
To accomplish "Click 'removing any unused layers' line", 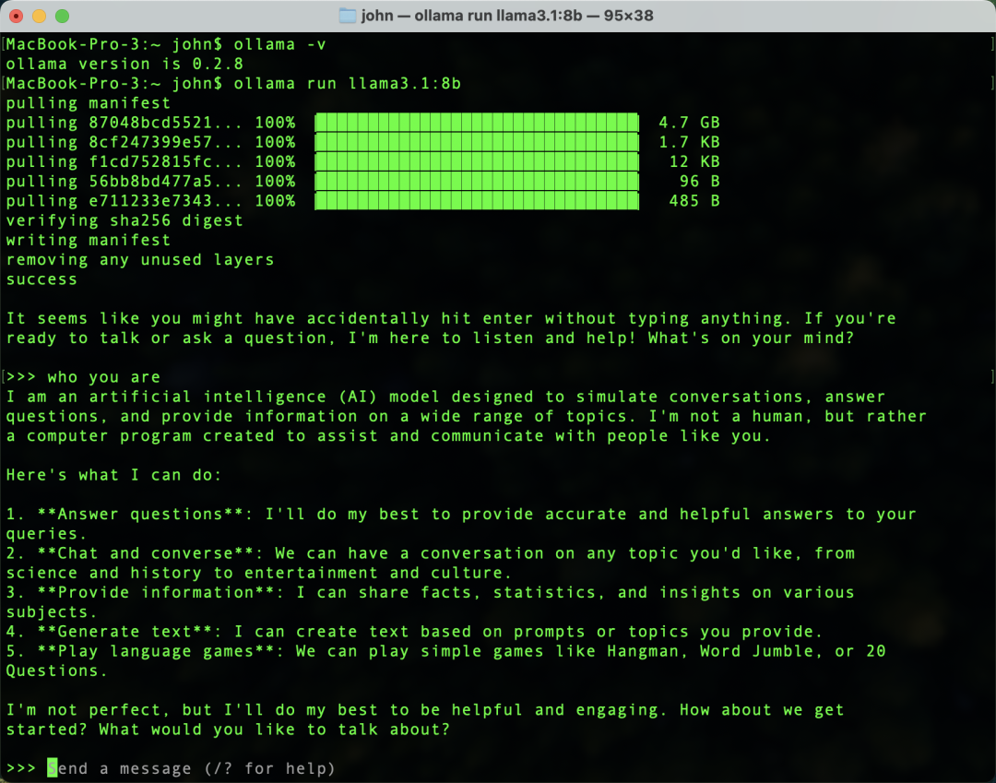I will tap(140, 260).
